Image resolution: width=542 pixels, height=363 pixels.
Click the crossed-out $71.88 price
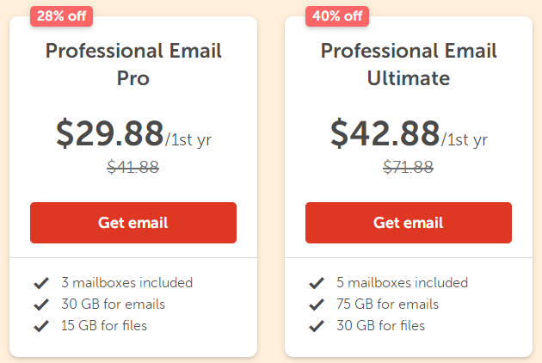pyautogui.click(x=408, y=168)
